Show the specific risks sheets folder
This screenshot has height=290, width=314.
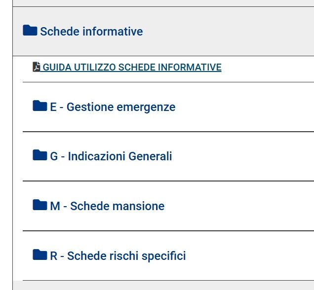118,256
